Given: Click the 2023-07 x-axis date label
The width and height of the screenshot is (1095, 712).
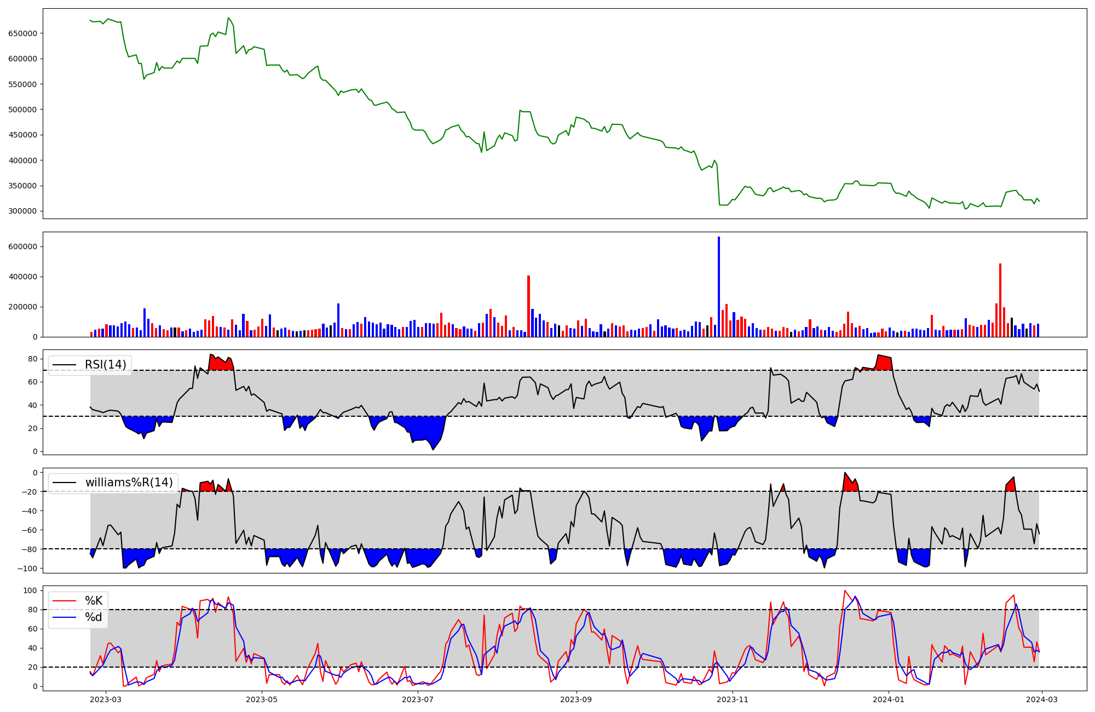Looking at the screenshot, I should point(418,699).
